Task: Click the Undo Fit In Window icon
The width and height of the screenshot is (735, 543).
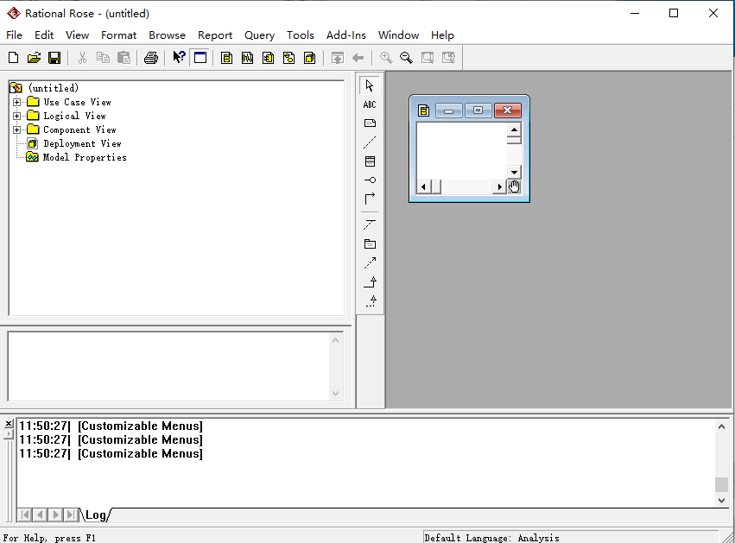Action: point(448,58)
